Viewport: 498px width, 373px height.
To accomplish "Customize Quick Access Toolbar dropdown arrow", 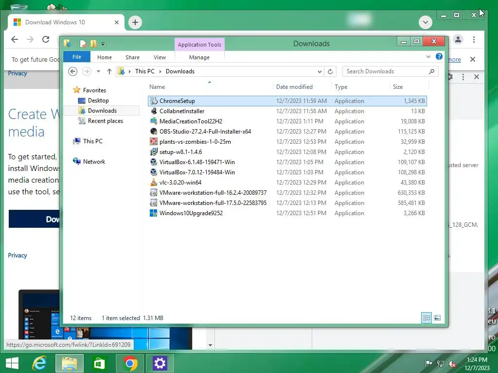I will tap(103, 44).
